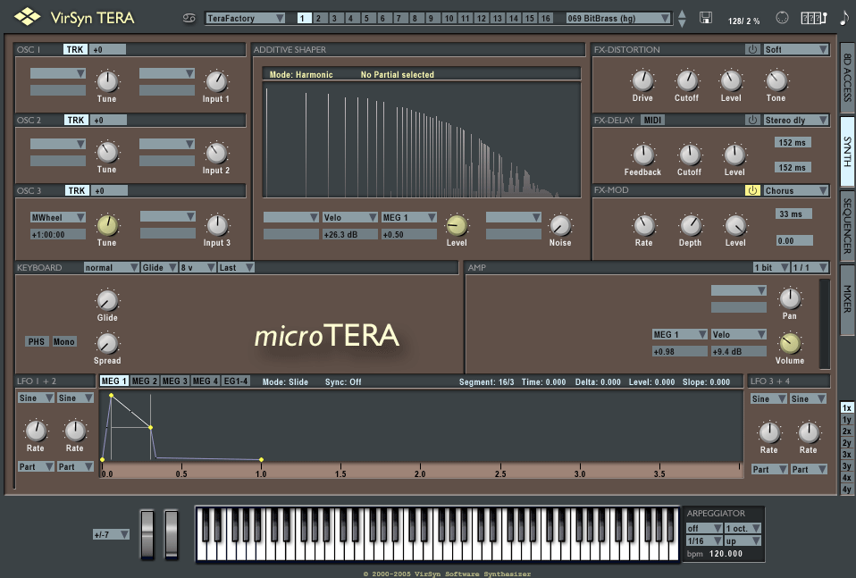Image resolution: width=856 pixels, height=578 pixels.
Task: Open the distortion type Soft dropdown
Action: tap(796, 49)
